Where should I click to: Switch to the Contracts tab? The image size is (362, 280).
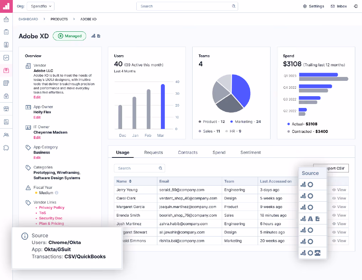[188, 152]
